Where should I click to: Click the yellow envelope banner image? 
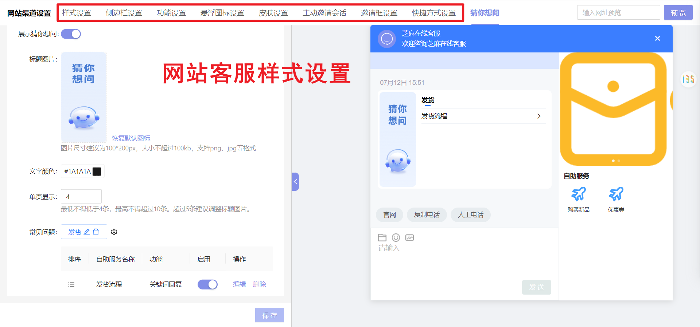613,109
